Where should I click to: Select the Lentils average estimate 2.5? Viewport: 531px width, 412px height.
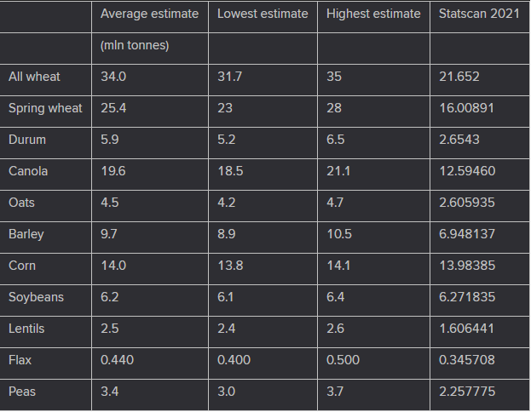[x=109, y=329]
